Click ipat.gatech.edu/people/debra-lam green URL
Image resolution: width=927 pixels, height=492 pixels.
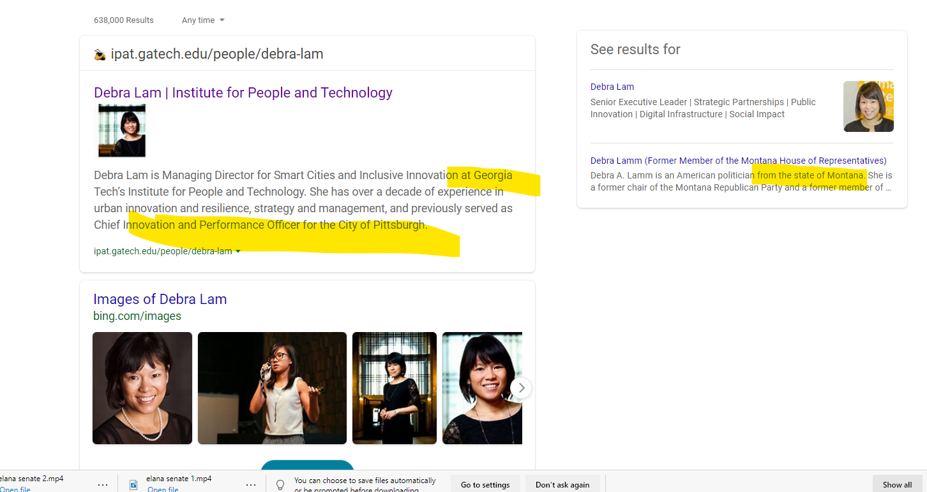(163, 251)
